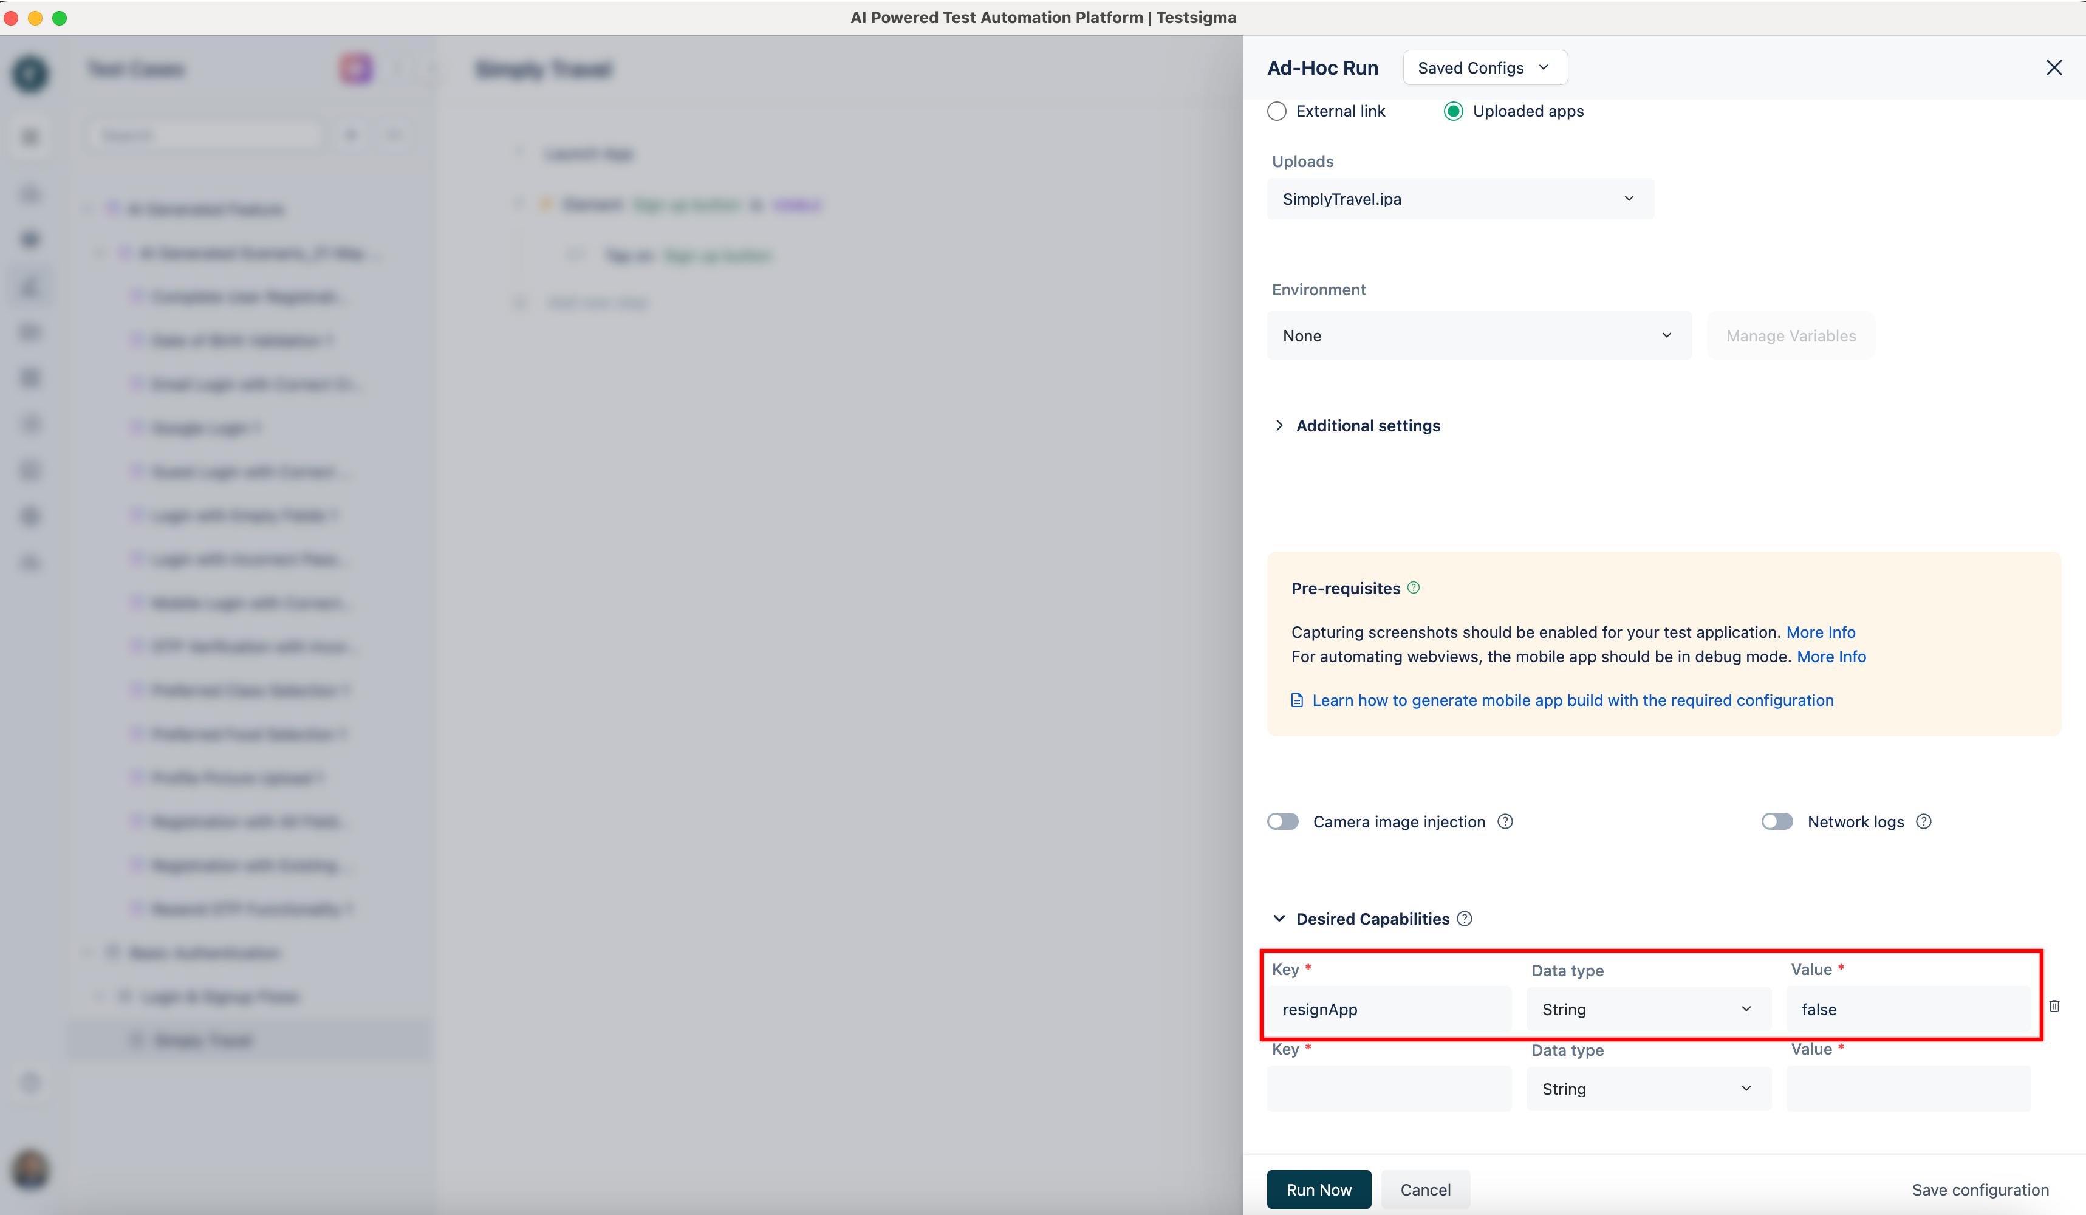
Task: Click document icon beside Learn how link
Action: [x=1297, y=700]
